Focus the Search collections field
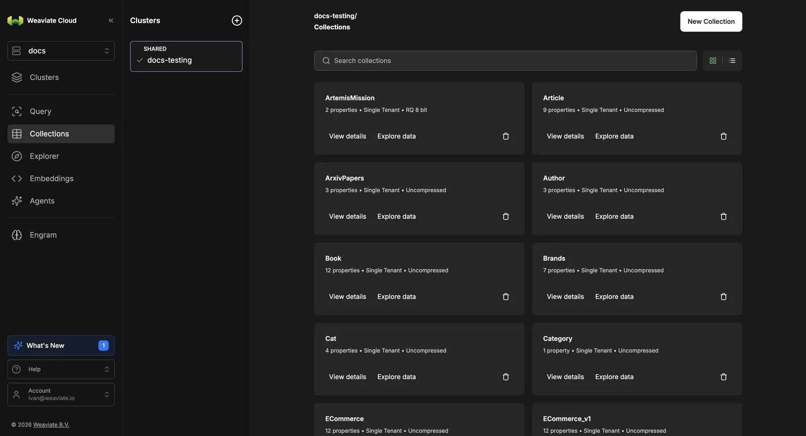806x436 pixels. 505,61
